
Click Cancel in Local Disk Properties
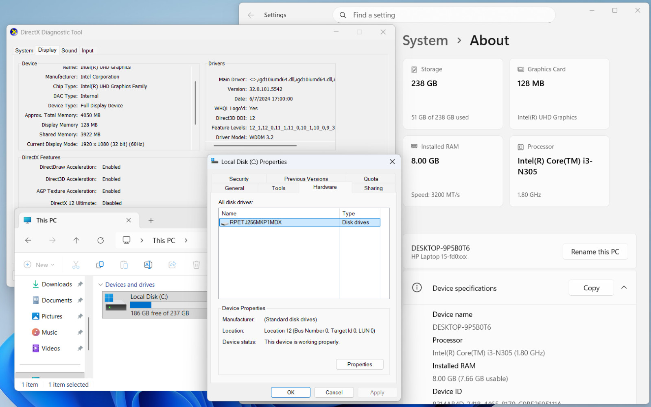(x=334, y=392)
